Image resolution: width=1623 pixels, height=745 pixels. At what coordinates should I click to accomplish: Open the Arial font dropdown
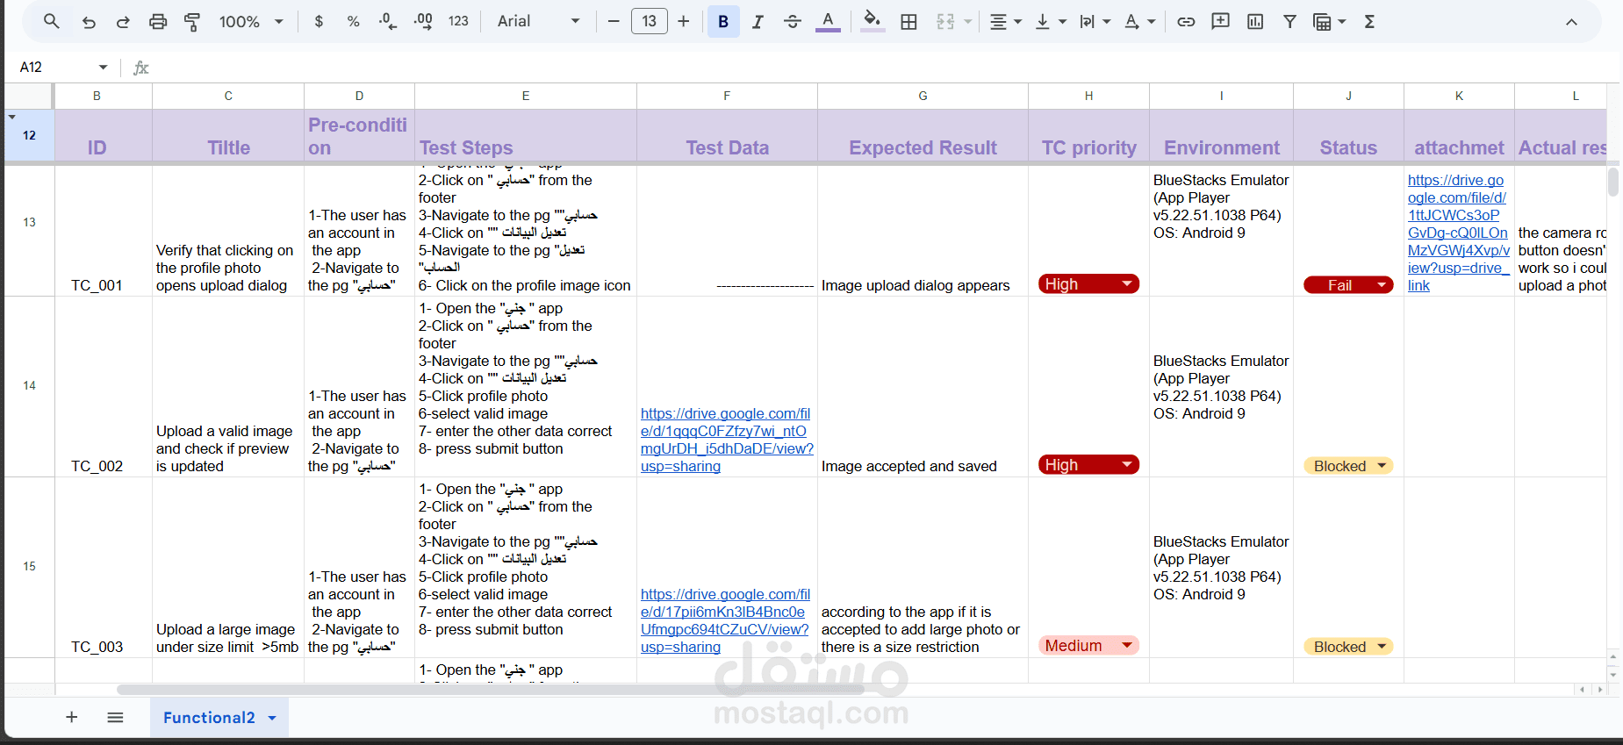[x=538, y=21]
